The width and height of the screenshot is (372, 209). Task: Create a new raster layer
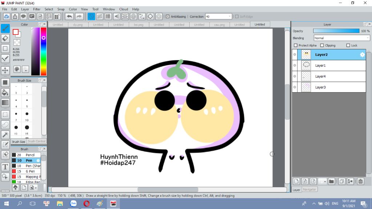tap(296, 181)
